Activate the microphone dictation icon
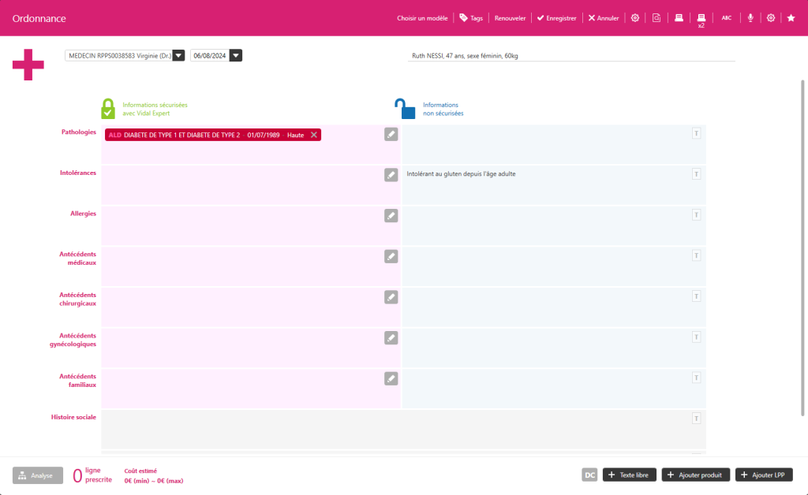Viewport: 808px width, 495px height. coord(750,17)
